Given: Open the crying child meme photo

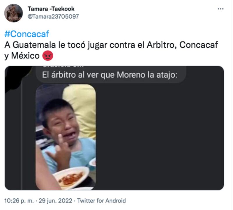Looking at the screenshot, I should coord(66,137).
